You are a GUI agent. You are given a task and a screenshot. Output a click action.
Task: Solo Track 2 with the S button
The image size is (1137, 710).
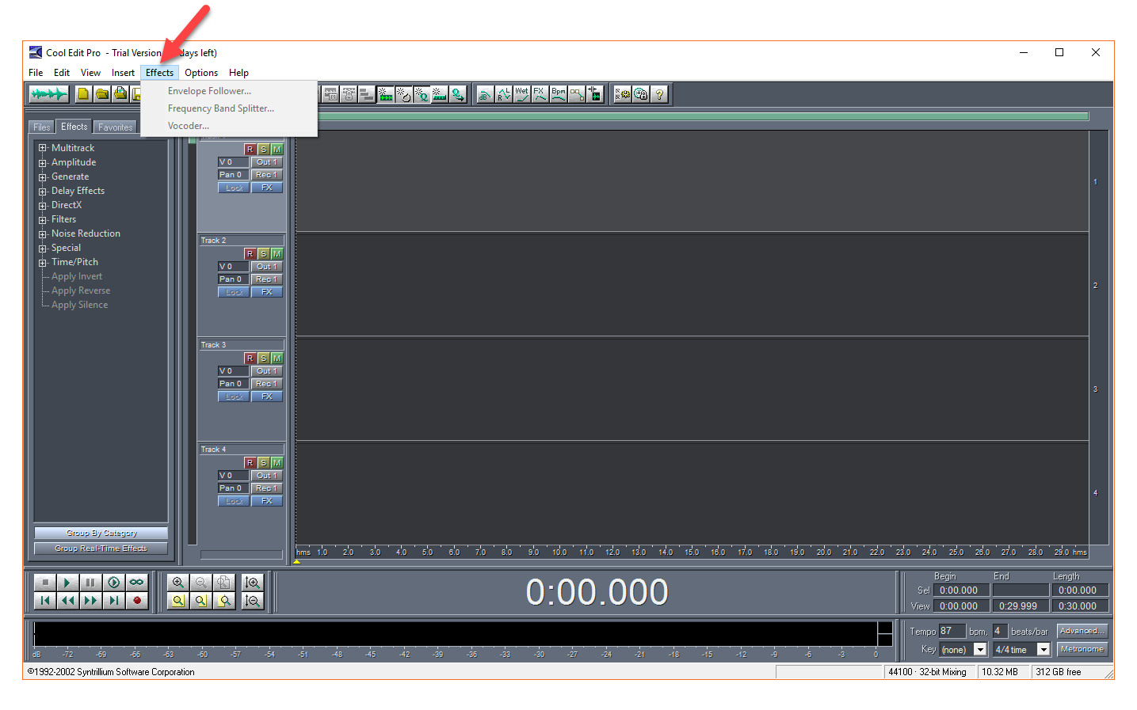(x=263, y=254)
